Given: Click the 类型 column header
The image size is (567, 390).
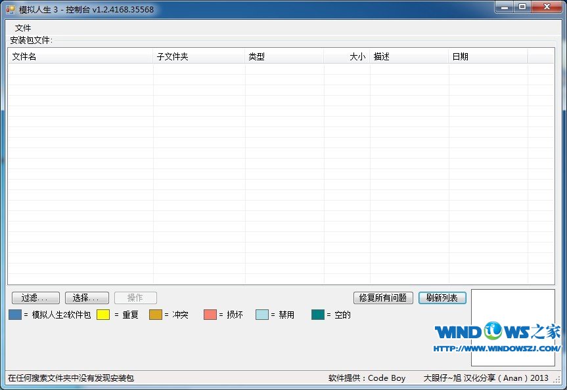Looking at the screenshot, I should [284, 57].
